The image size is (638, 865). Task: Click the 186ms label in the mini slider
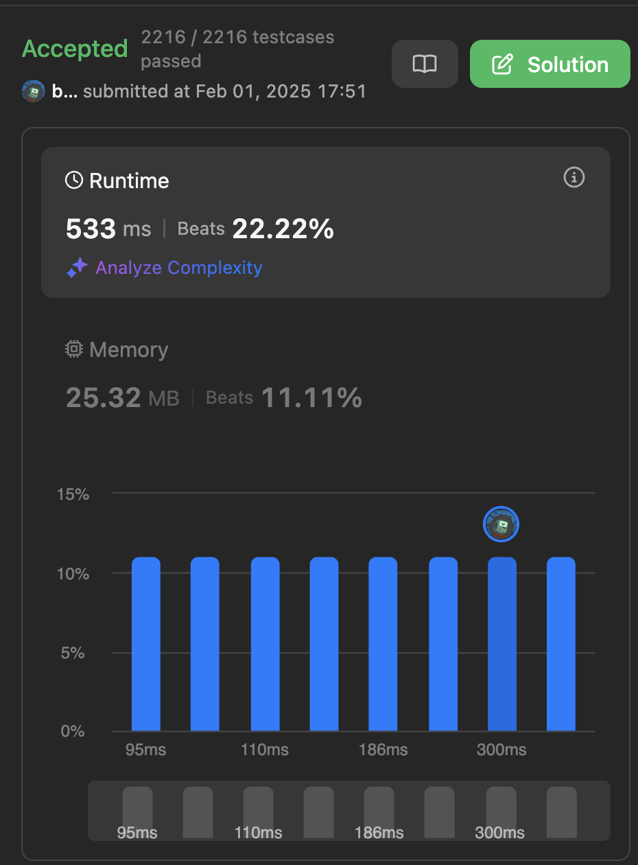(x=379, y=833)
